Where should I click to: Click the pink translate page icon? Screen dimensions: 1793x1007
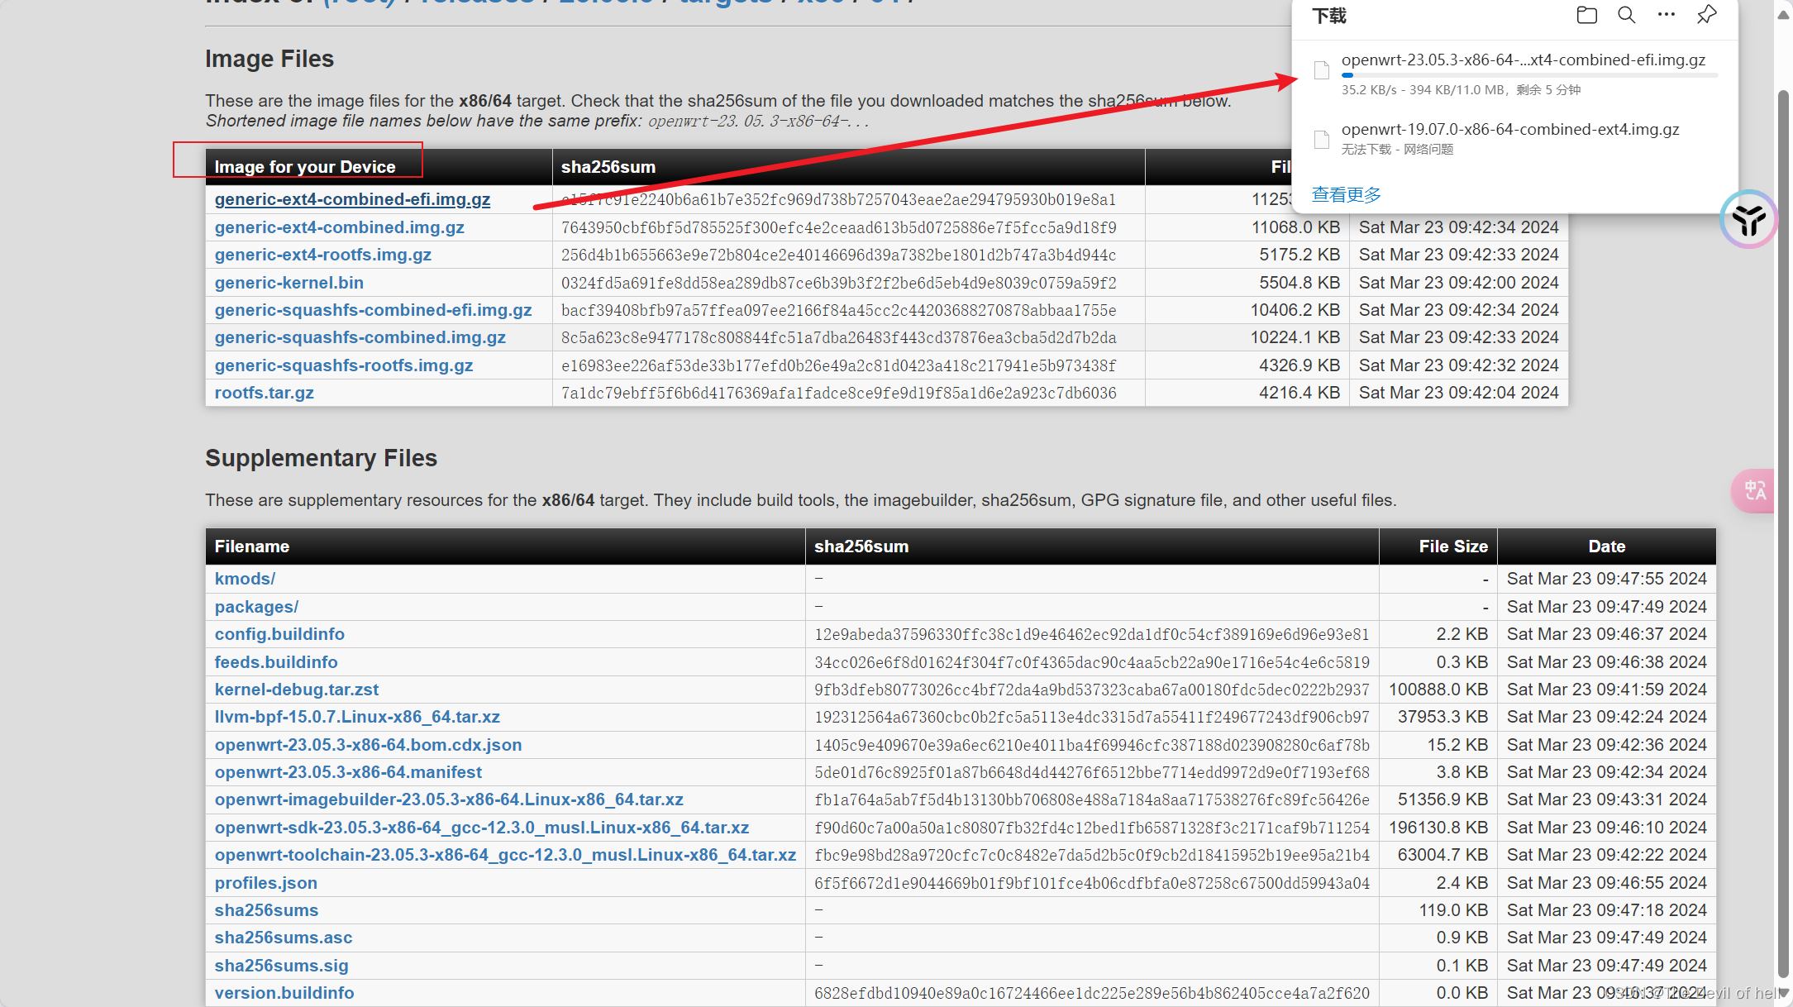pos(1754,491)
